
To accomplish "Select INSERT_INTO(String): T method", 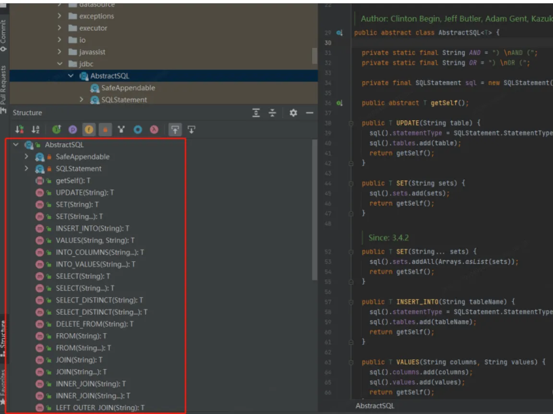I will [x=92, y=229].
